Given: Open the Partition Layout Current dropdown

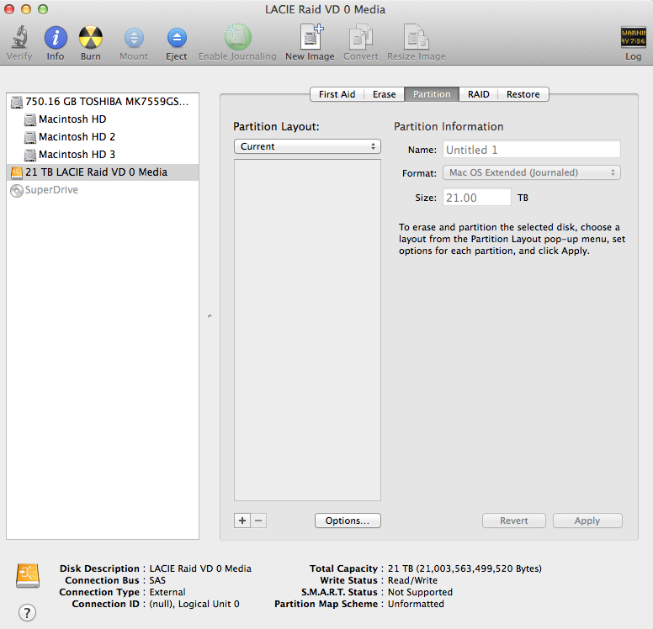Looking at the screenshot, I should click(307, 146).
